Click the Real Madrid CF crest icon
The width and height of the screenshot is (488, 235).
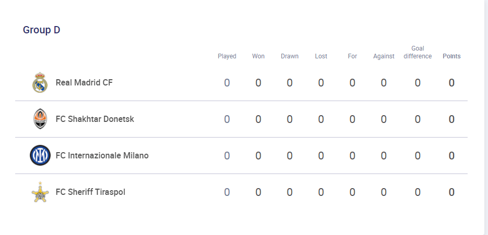[40, 82]
